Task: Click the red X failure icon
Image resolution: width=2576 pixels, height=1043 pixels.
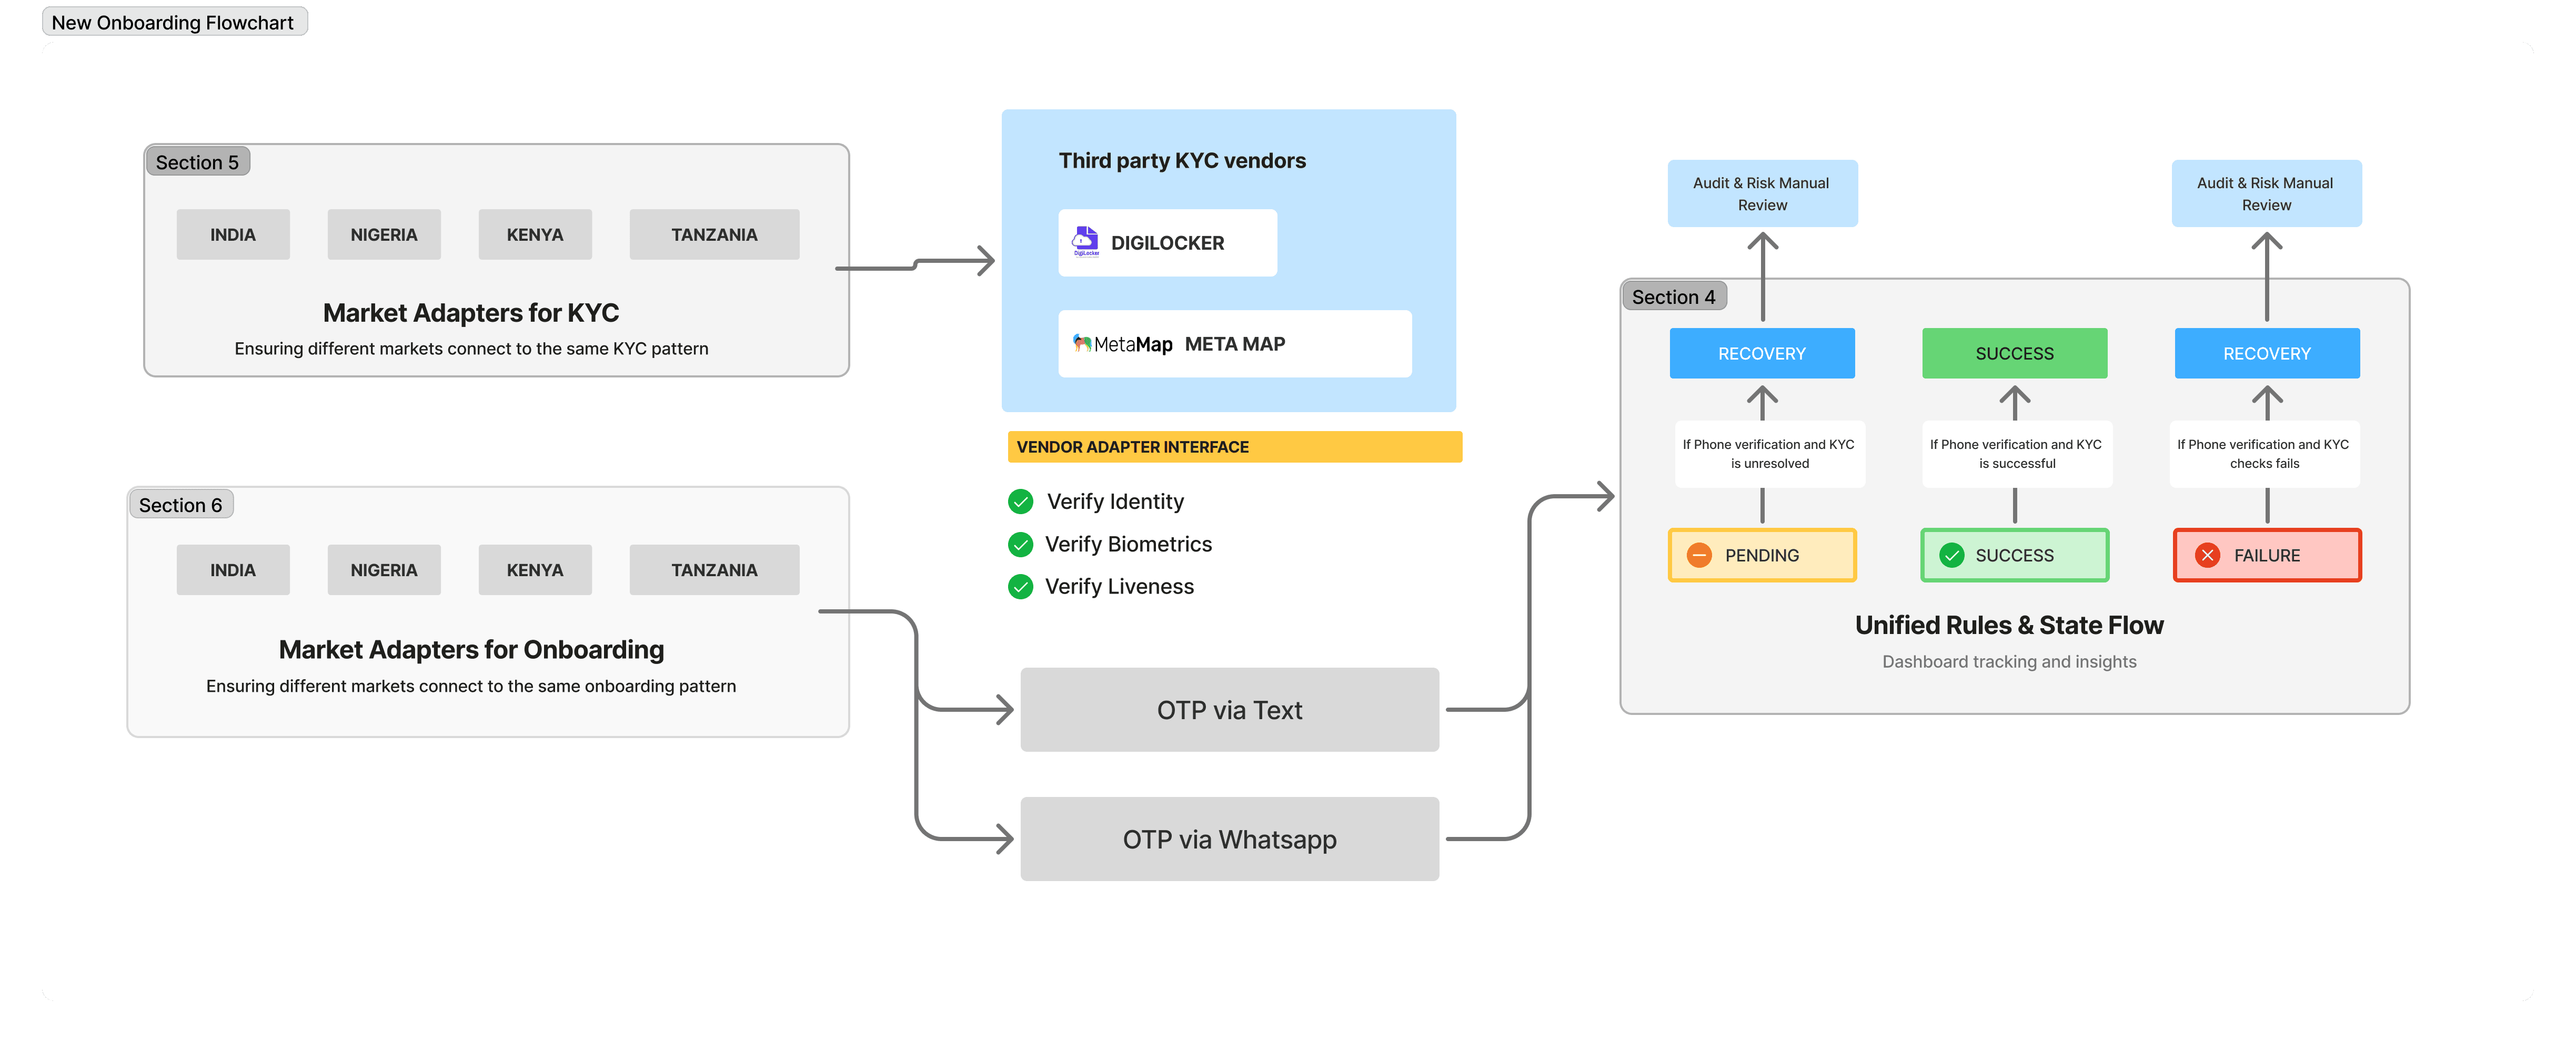Action: (x=2208, y=556)
